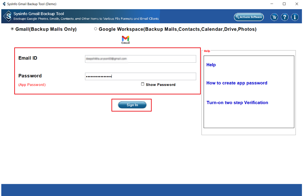The height and width of the screenshot is (196, 303).
Task: Close the SysInfo Gmail Backup Tool window
Action: click(x=297, y=4)
